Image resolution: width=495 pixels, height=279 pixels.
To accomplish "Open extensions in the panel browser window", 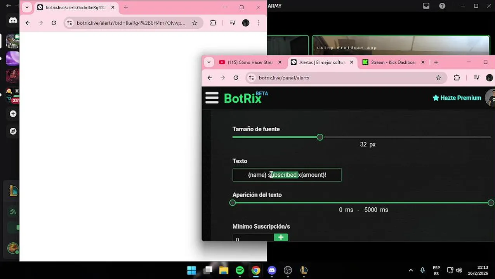I will (457, 77).
